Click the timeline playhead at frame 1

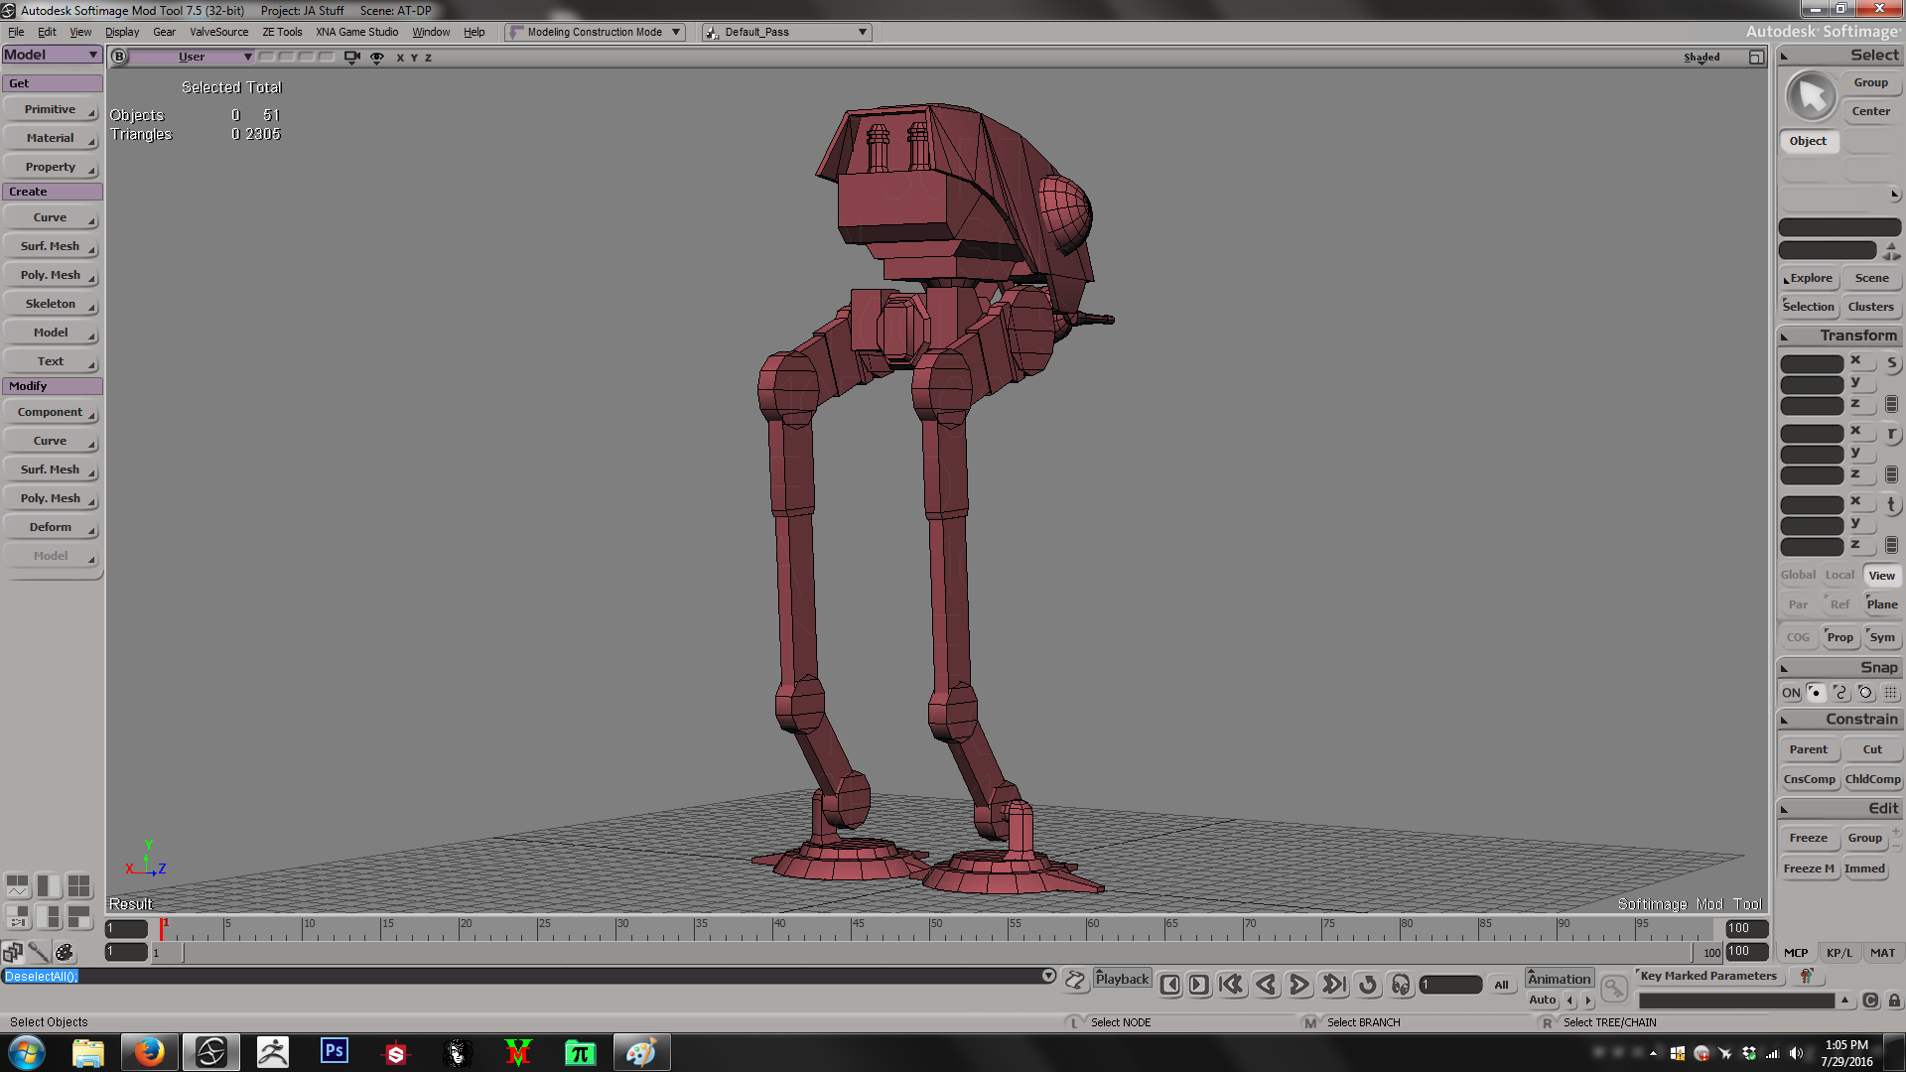pos(163,928)
